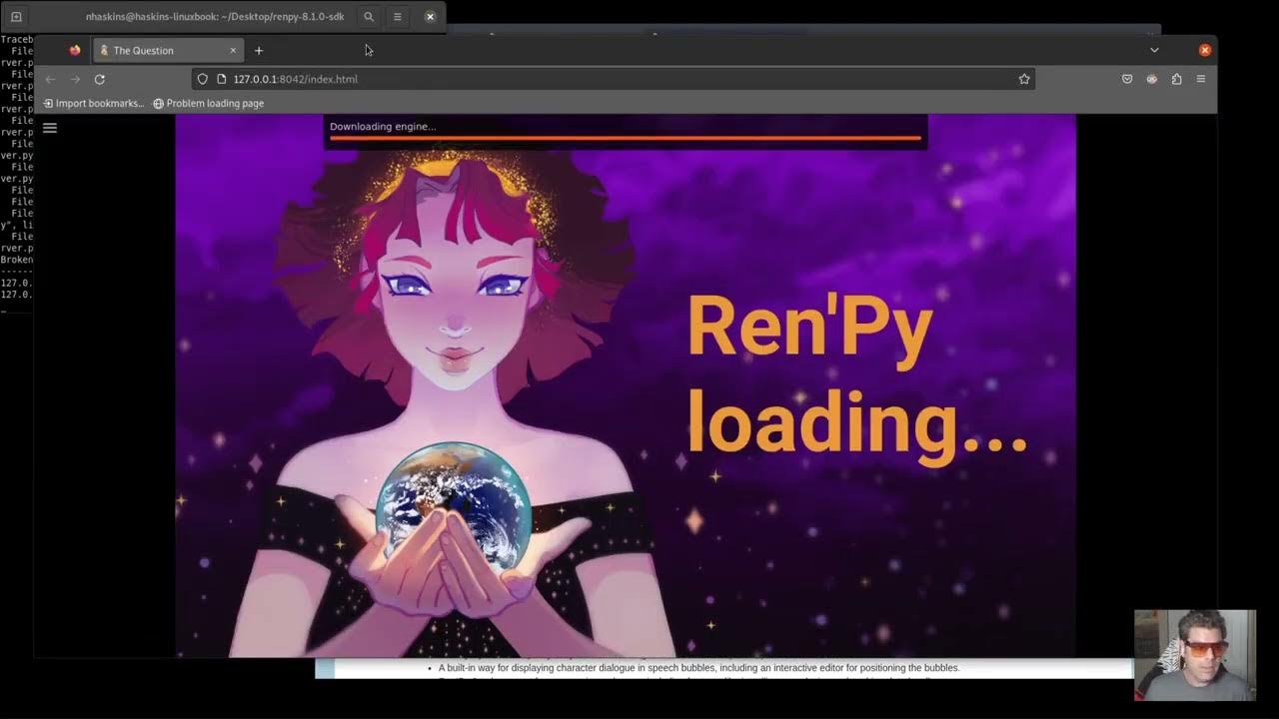Open the Firefox application menu
1279x719 pixels.
1201,79
